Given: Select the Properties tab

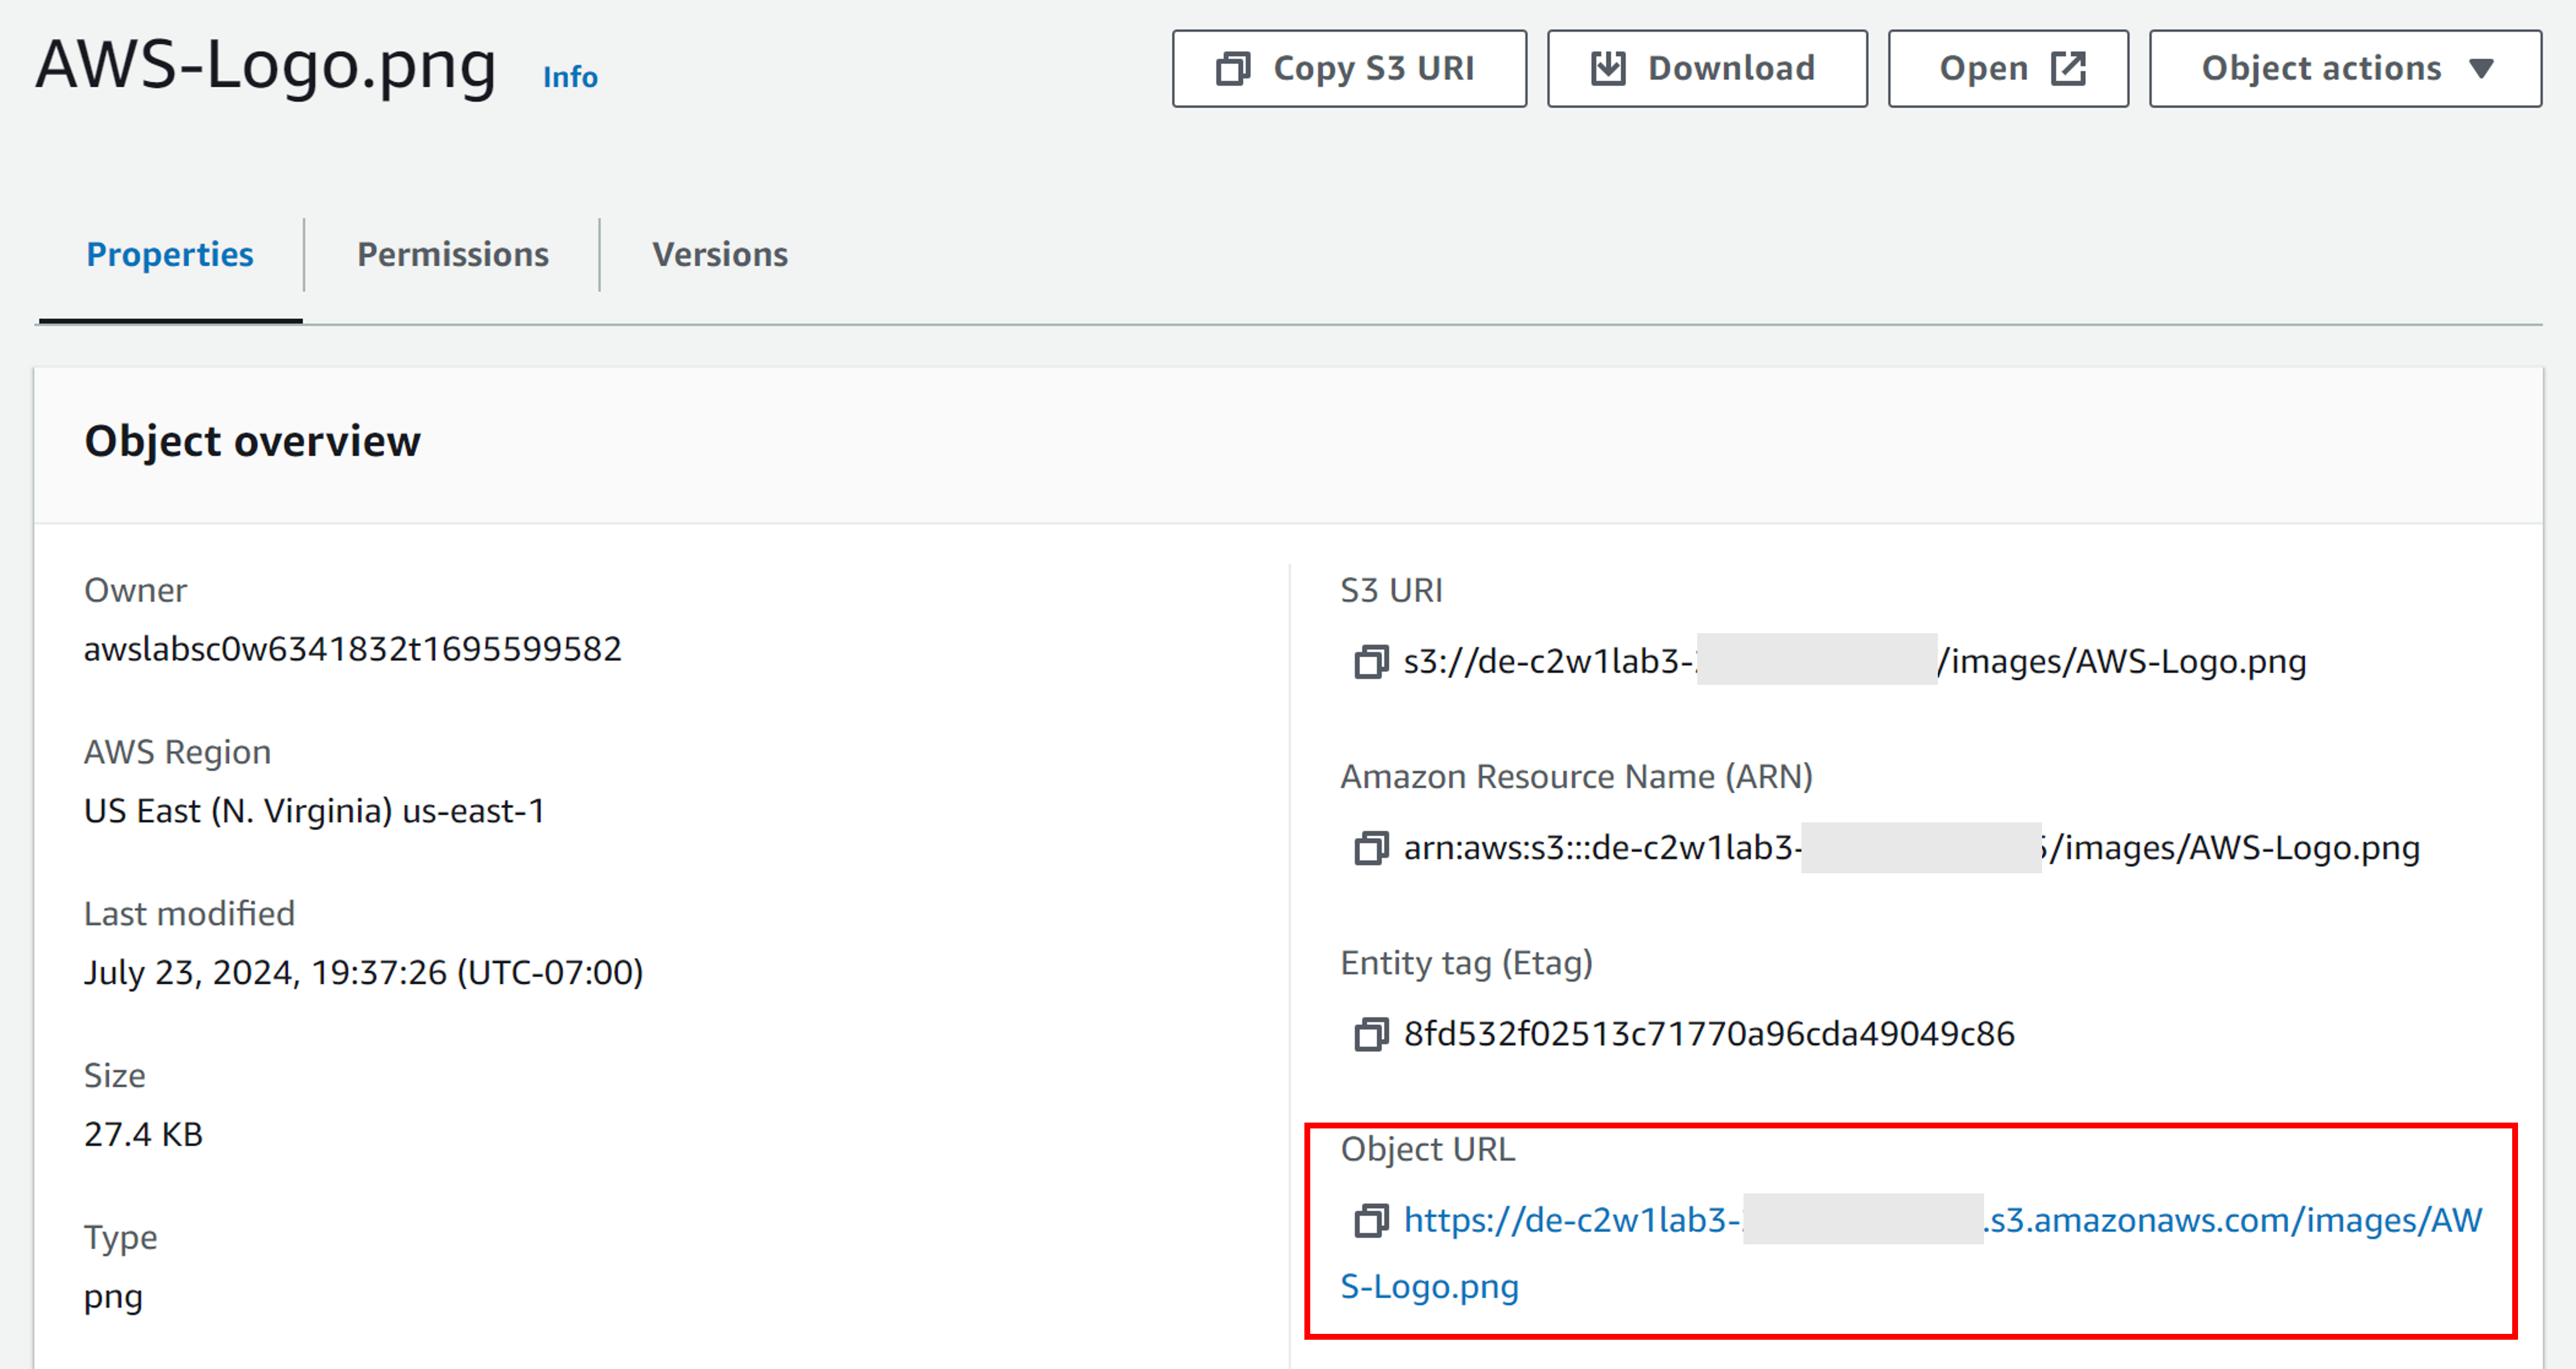Looking at the screenshot, I should pos(170,255).
